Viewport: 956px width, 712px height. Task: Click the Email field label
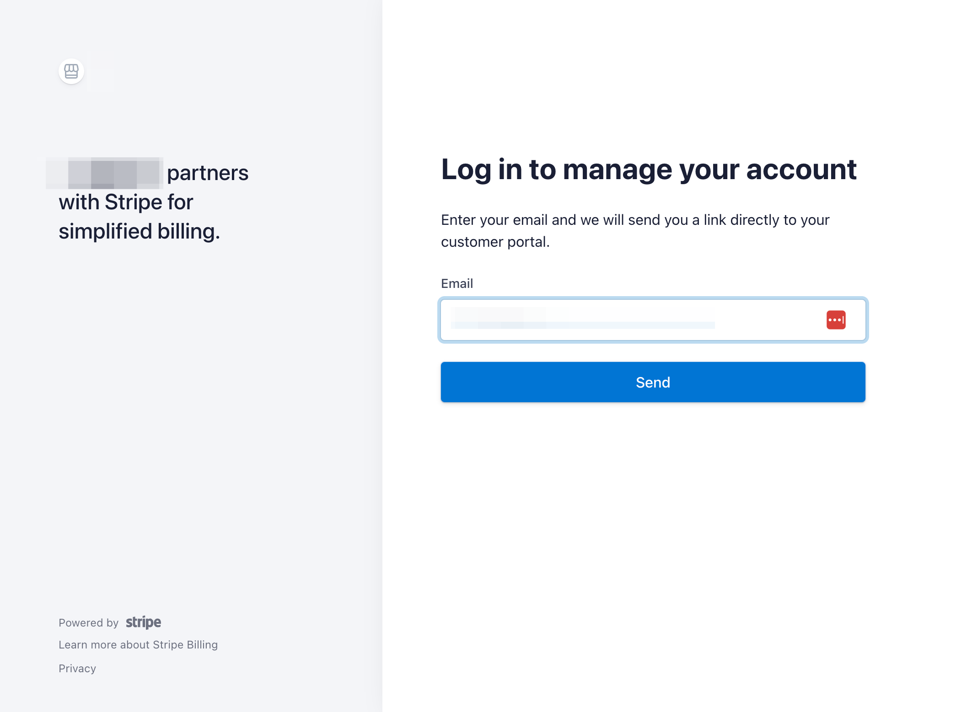(457, 283)
